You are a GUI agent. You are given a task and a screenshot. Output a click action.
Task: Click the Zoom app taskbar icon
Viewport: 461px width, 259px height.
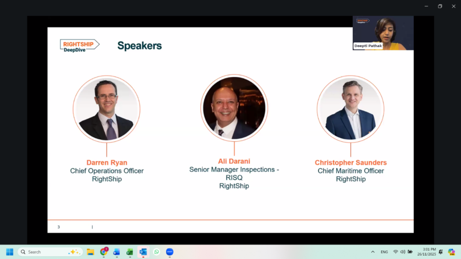click(170, 252)
